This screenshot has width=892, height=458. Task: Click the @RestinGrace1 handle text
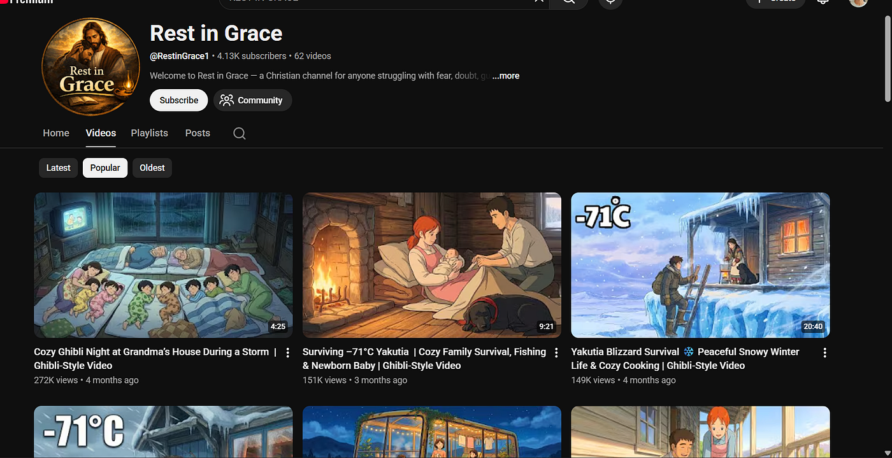click(179, 56)
